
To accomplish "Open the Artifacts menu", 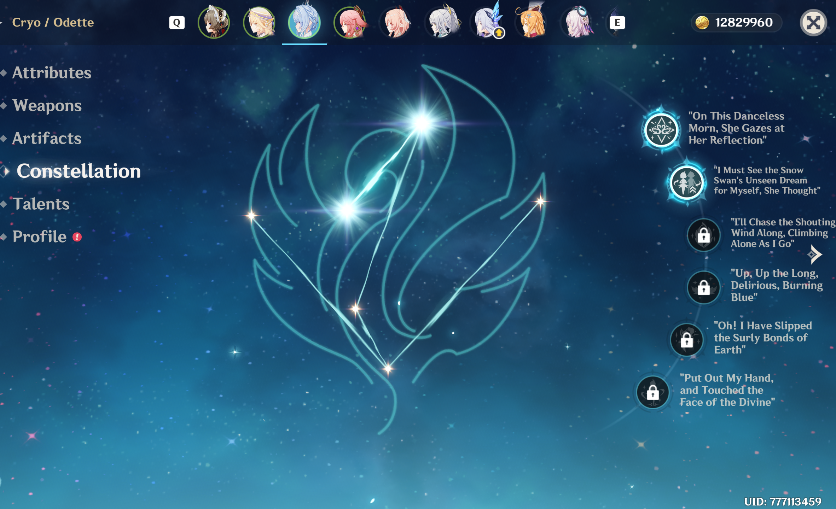I will pos(47,138).
